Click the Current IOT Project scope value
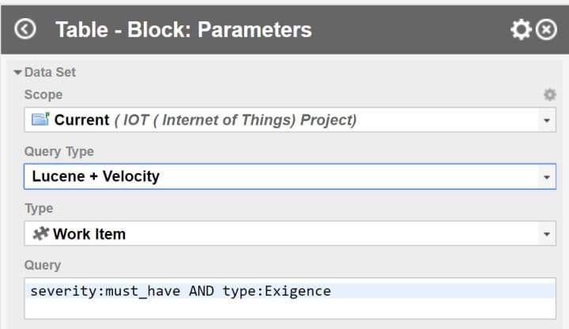 pos(205,120)
